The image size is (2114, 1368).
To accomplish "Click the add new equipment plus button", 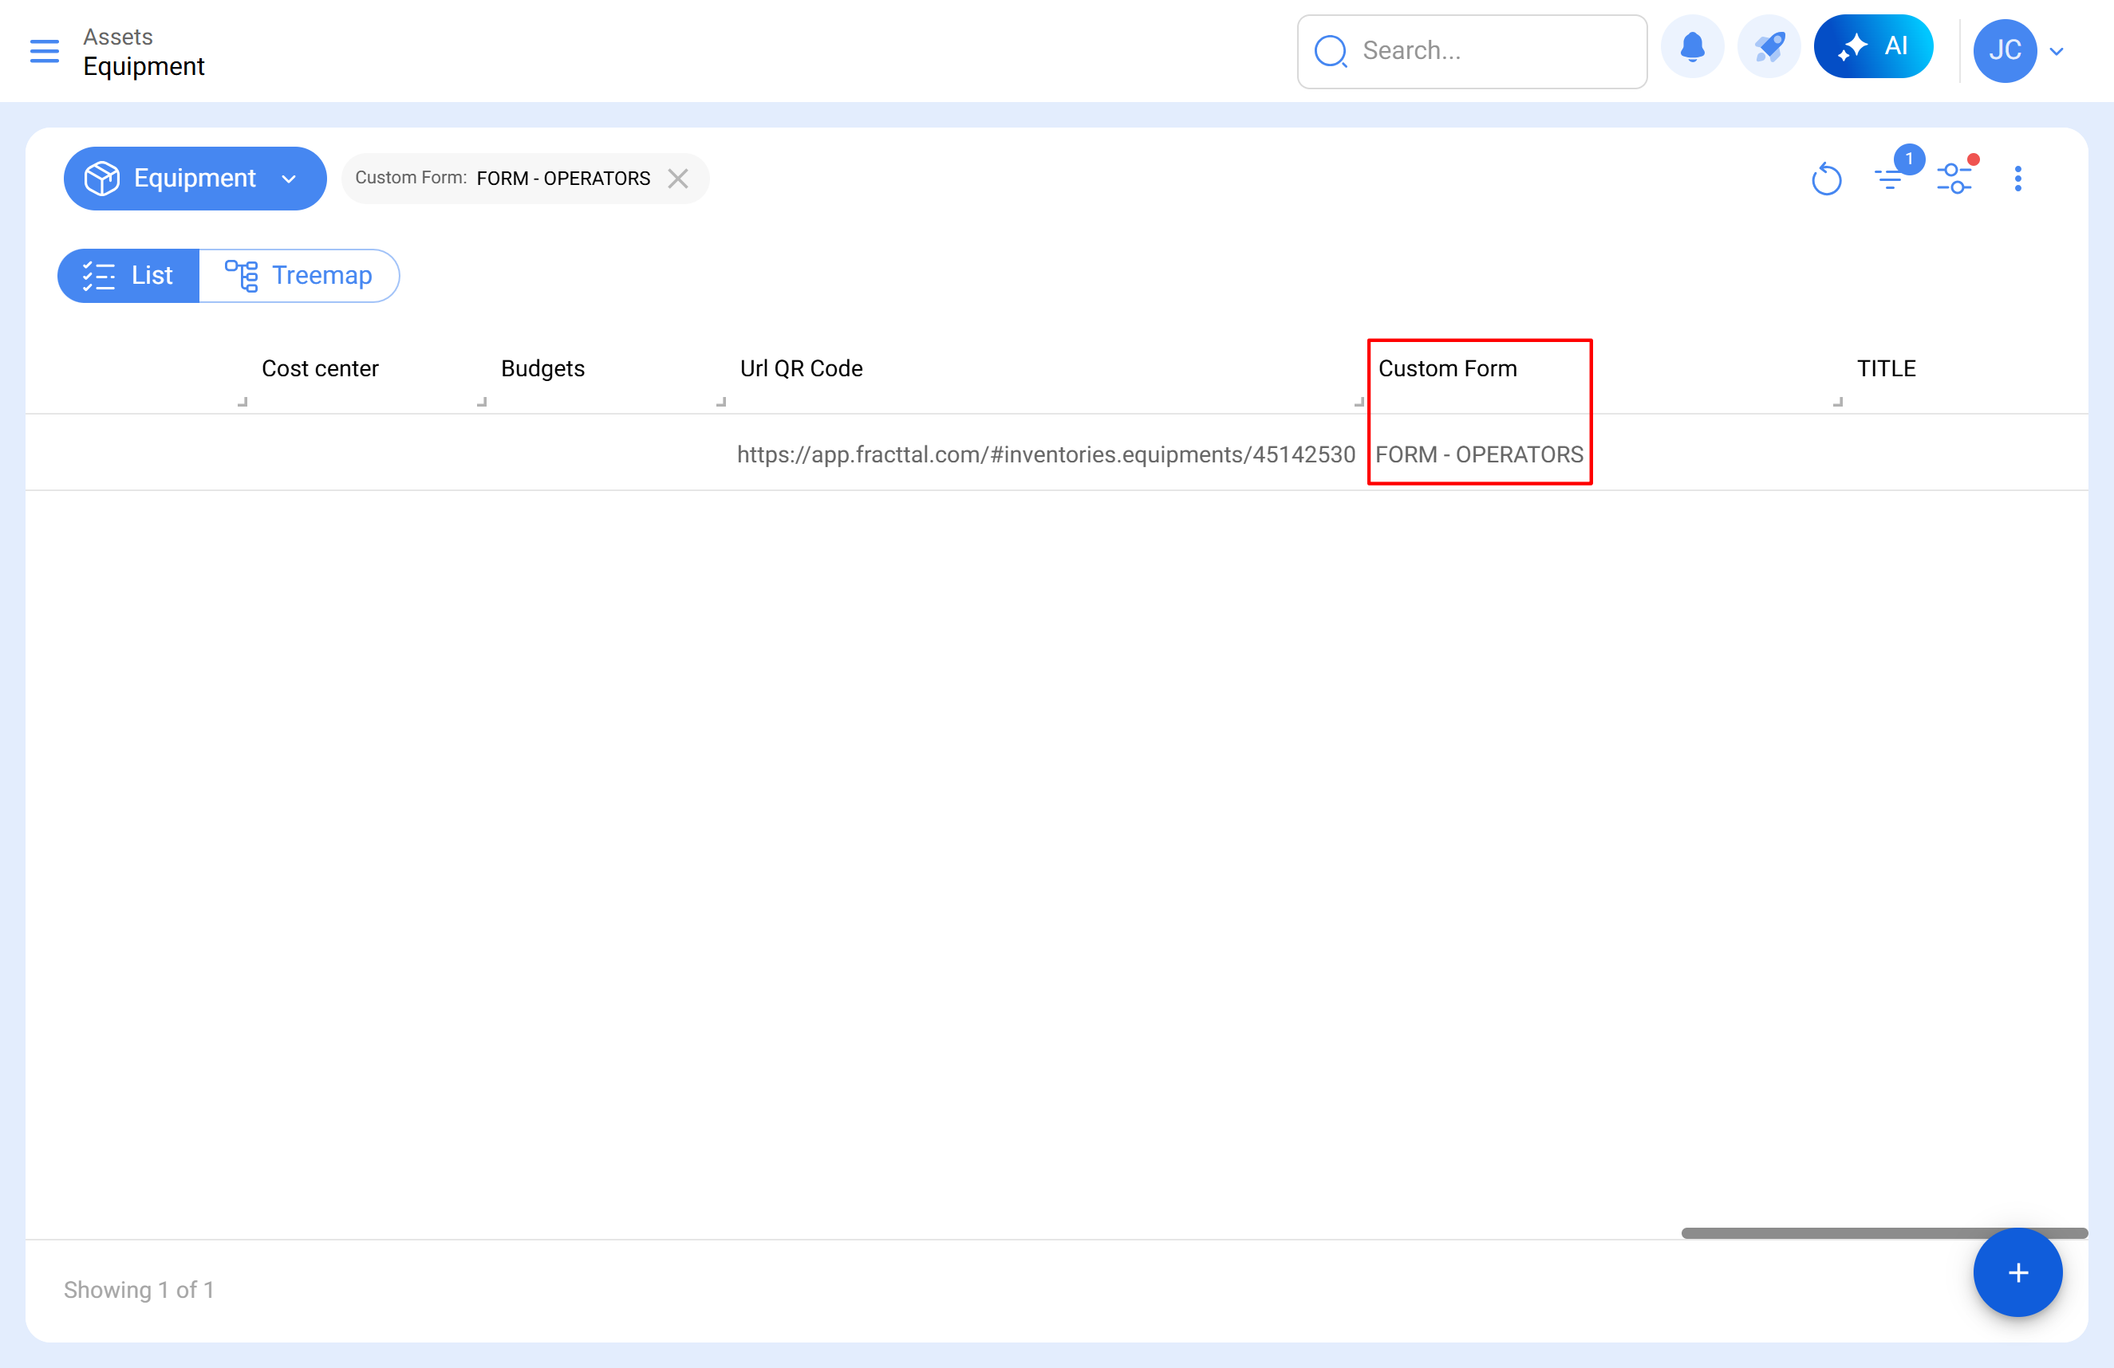I will tap(2017, 1272).
